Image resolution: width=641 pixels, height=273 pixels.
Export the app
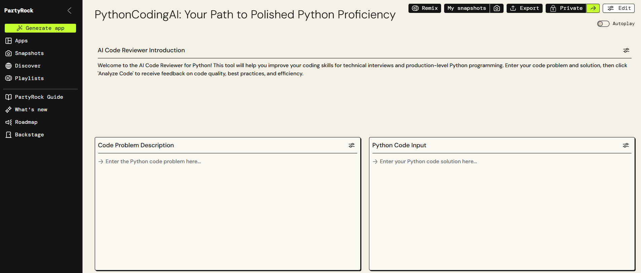[x=524, y=8]
